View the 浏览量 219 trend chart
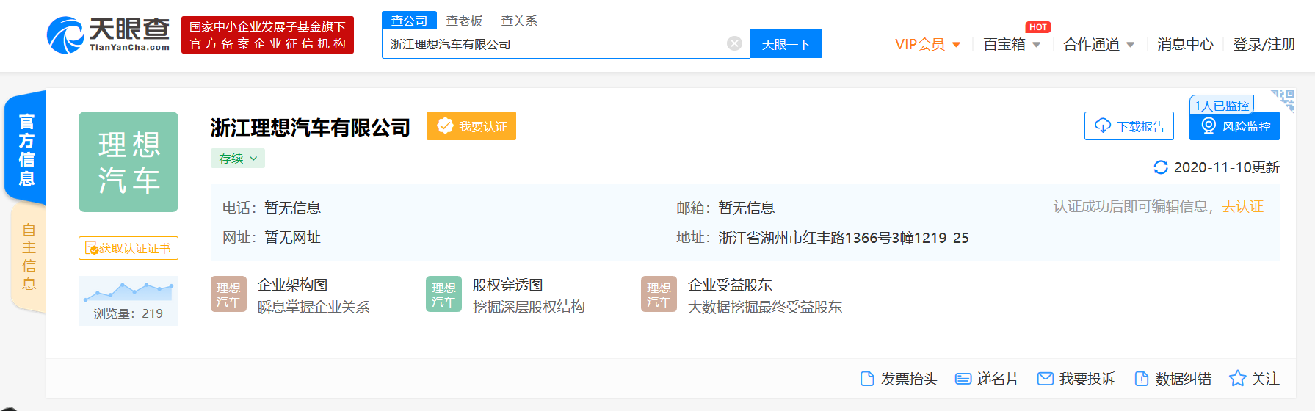Image resolution: width=1315 pixels, height=411 pixels. 128,301
